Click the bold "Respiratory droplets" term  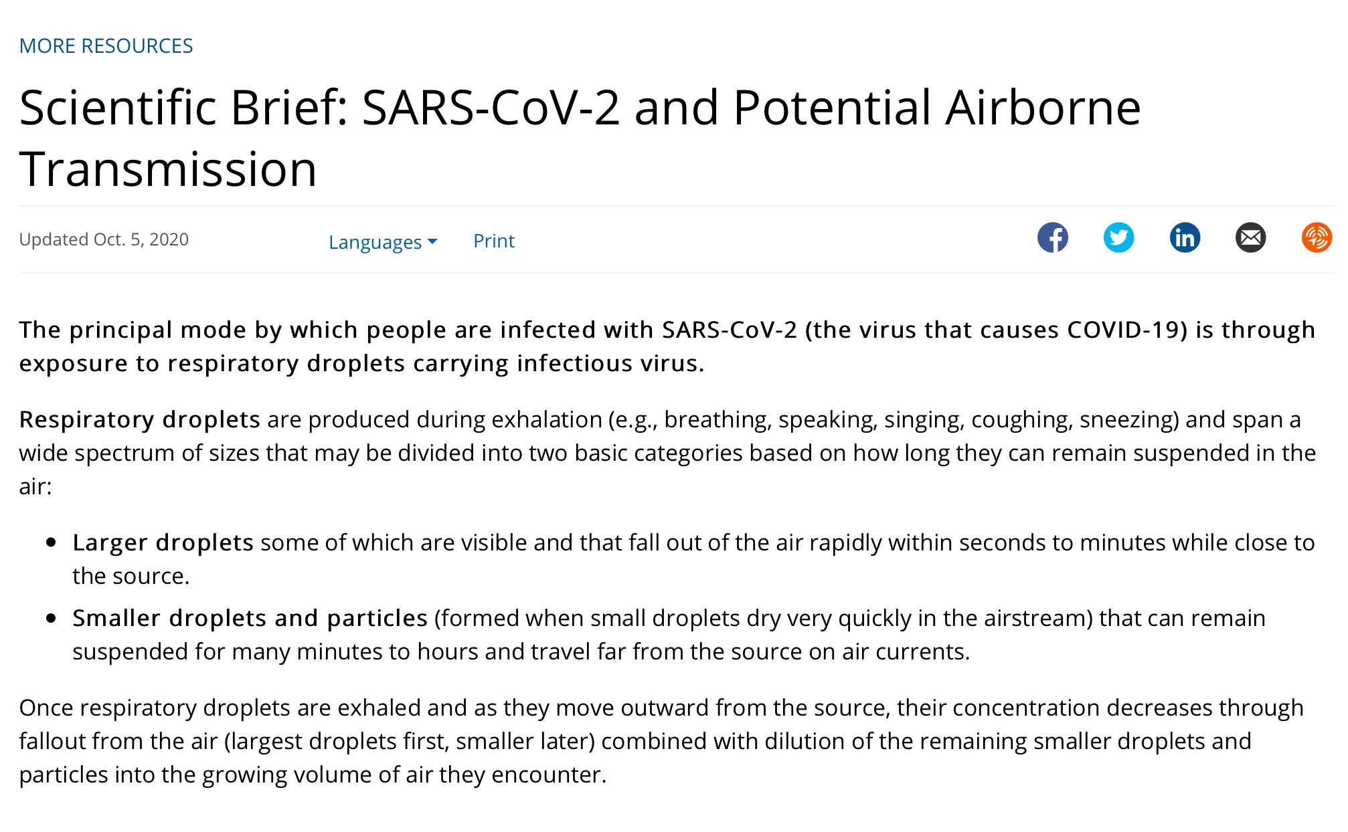[x=139, y=419]
